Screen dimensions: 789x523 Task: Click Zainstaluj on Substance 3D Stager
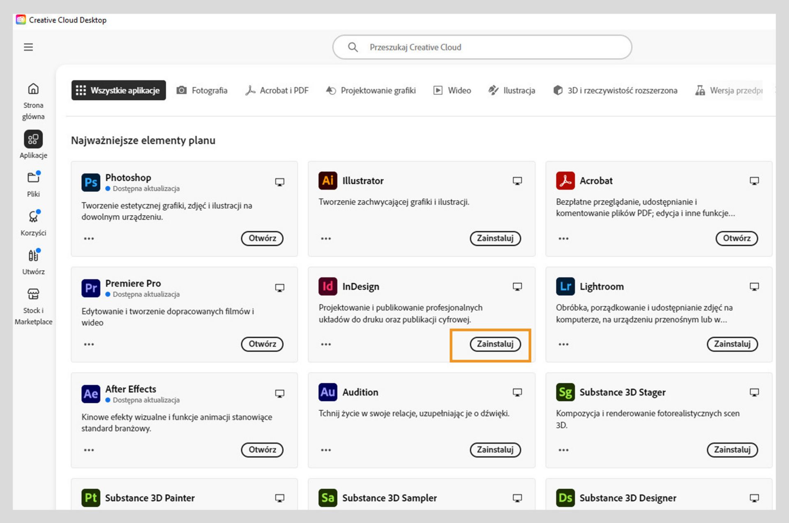pyautogui.click(x=732, y=450)
